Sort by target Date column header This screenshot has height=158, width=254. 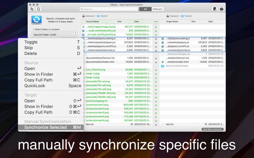coord(217,21)
